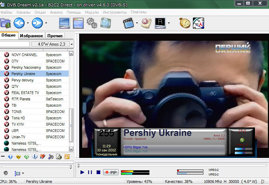Start playback with the play button
Viewport: 269px width, 185px height.
click(x=82, y=172)
